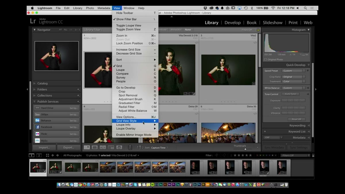Viewport: 345px width, 194px height.
Task: Open Survey view toolbar icon
Action: (x=111, y=147)
